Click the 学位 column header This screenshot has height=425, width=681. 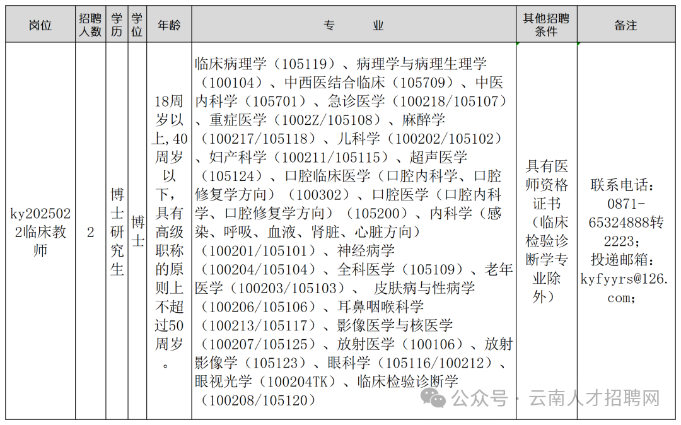click(x=136, y=24)
